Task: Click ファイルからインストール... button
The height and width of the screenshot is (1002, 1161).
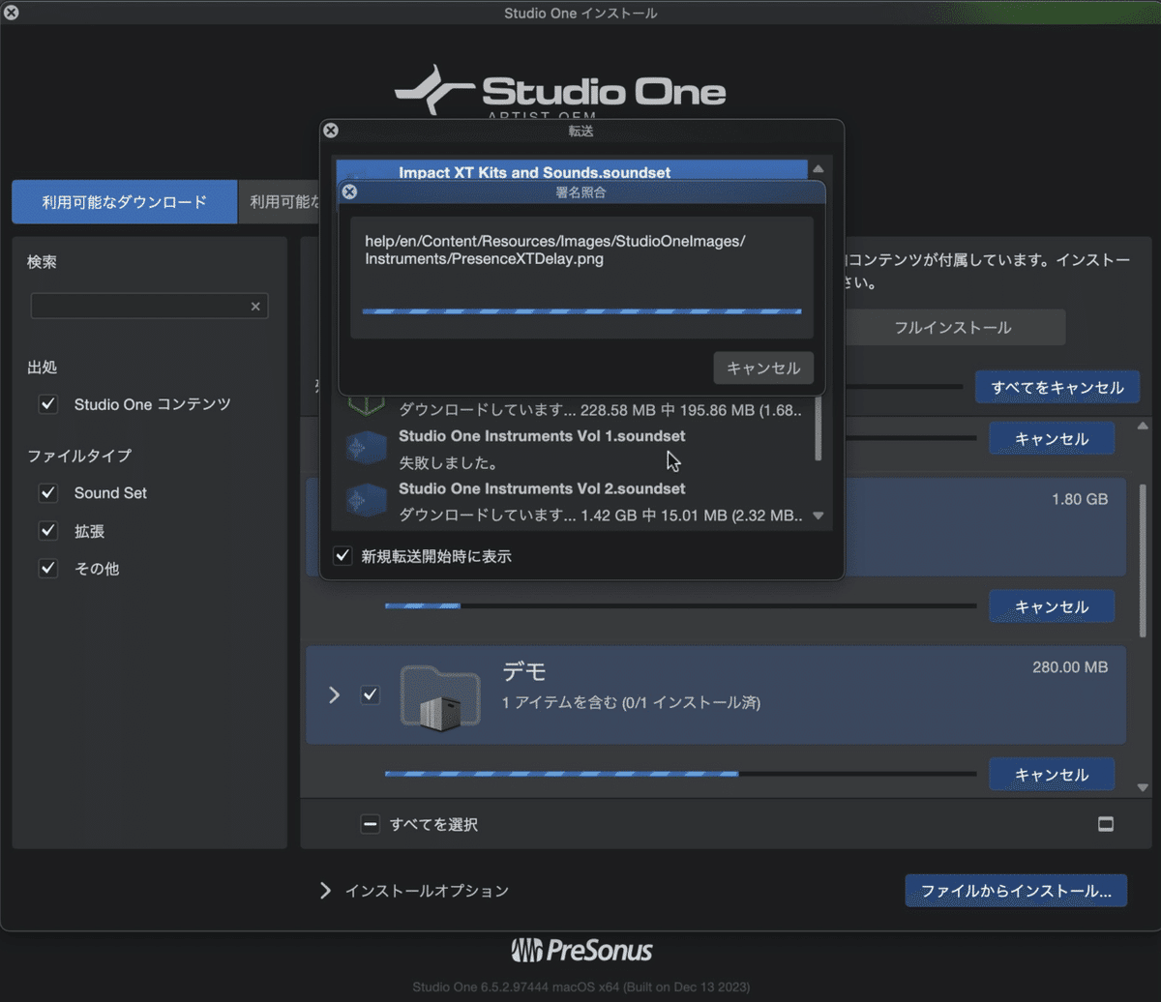Action: coord(1016,891)
